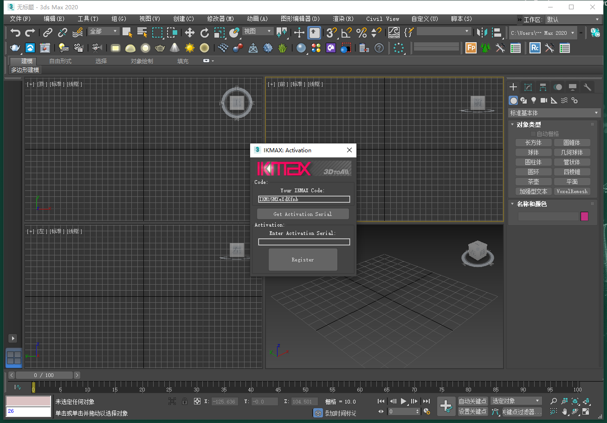Activate the Select and Rotate tool
This screenshot has height=423, width=607.
click(205, 33)
